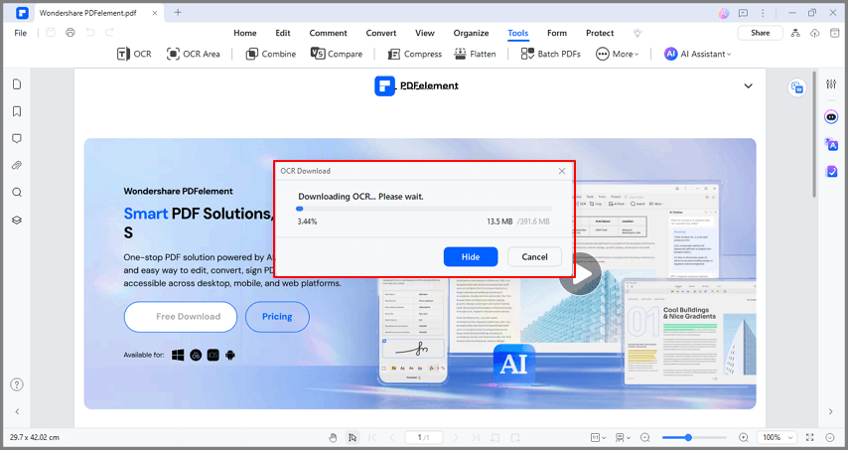Switch to the Protect tab

click(x=600, y=33)
